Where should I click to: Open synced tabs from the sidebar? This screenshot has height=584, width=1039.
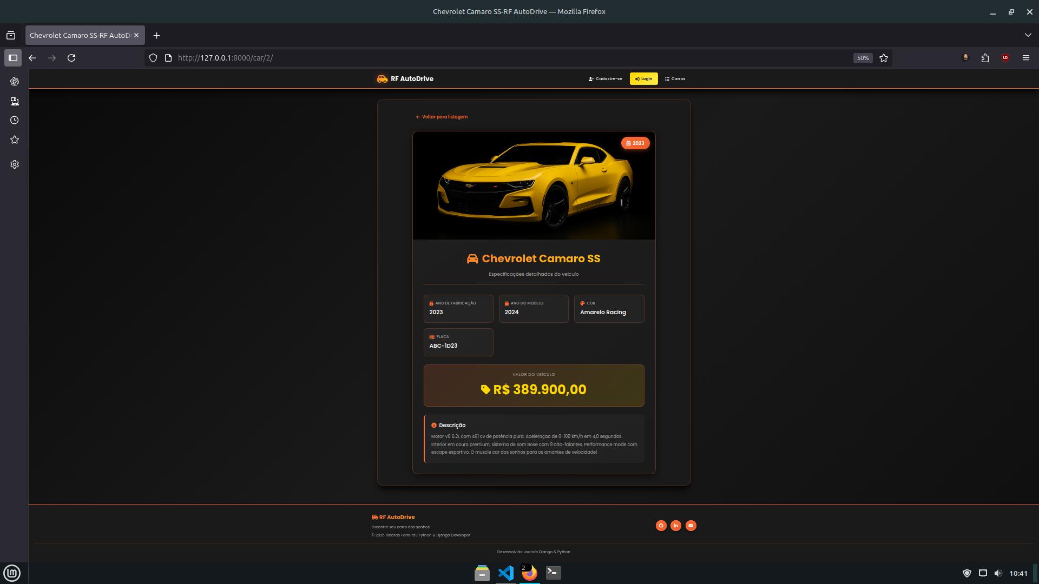[x=15, y=101]
